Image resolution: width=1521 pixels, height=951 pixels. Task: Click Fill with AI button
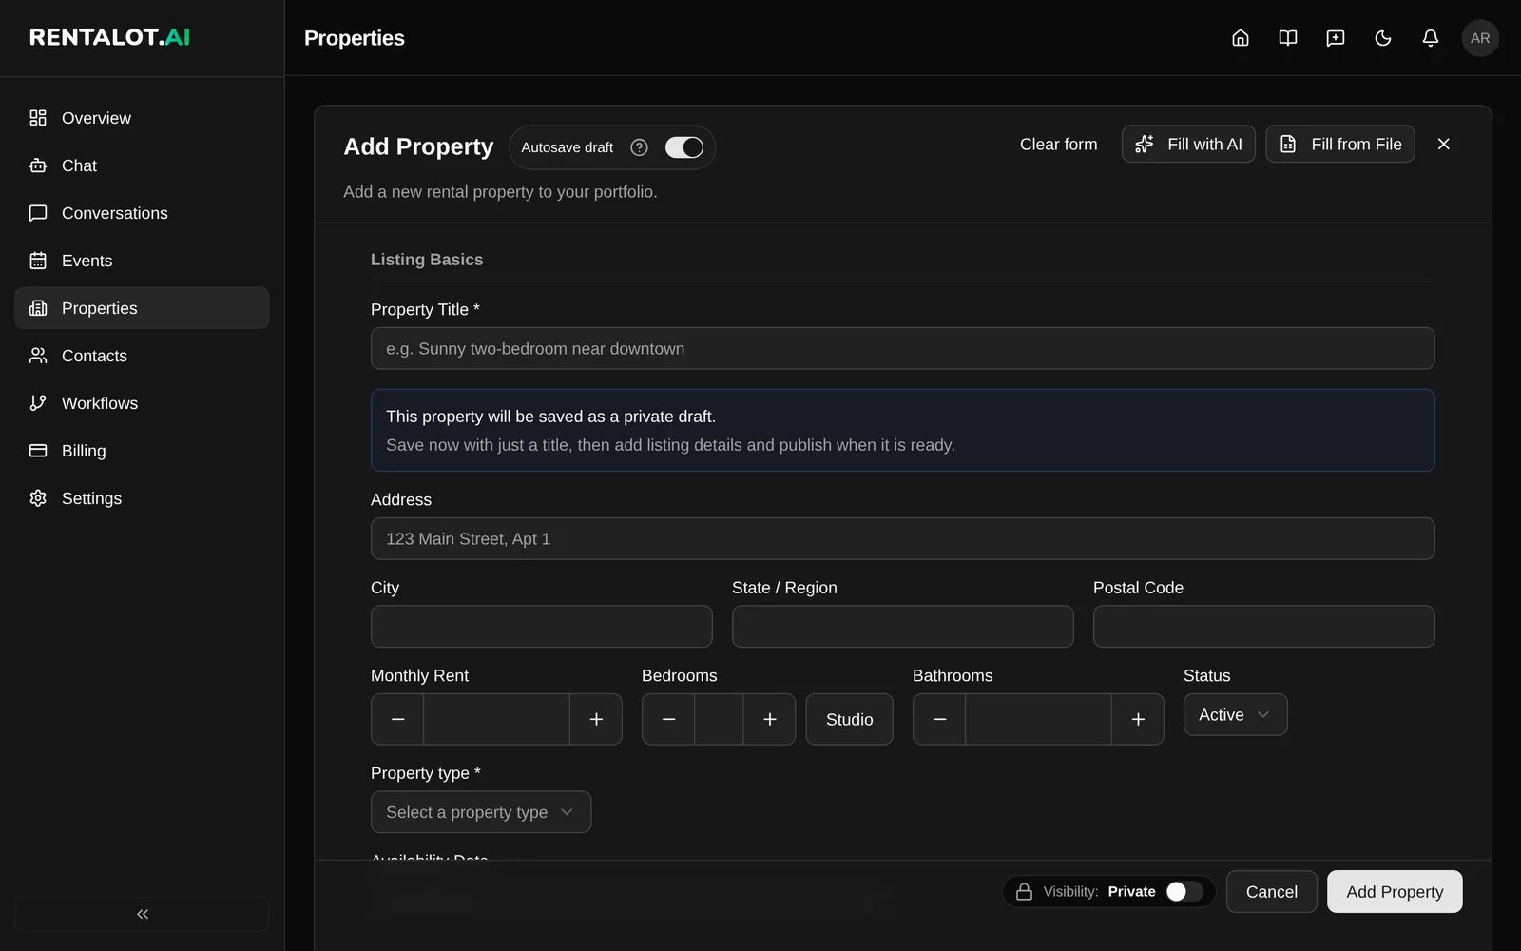click(1188, 144)
